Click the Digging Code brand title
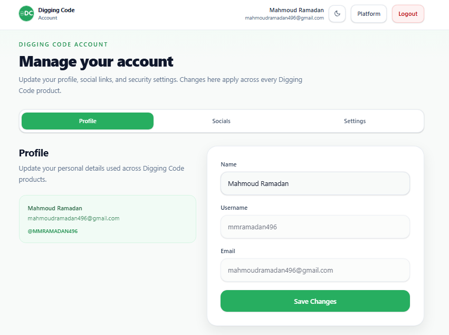449x335 pixels. (x=56, y=10)
